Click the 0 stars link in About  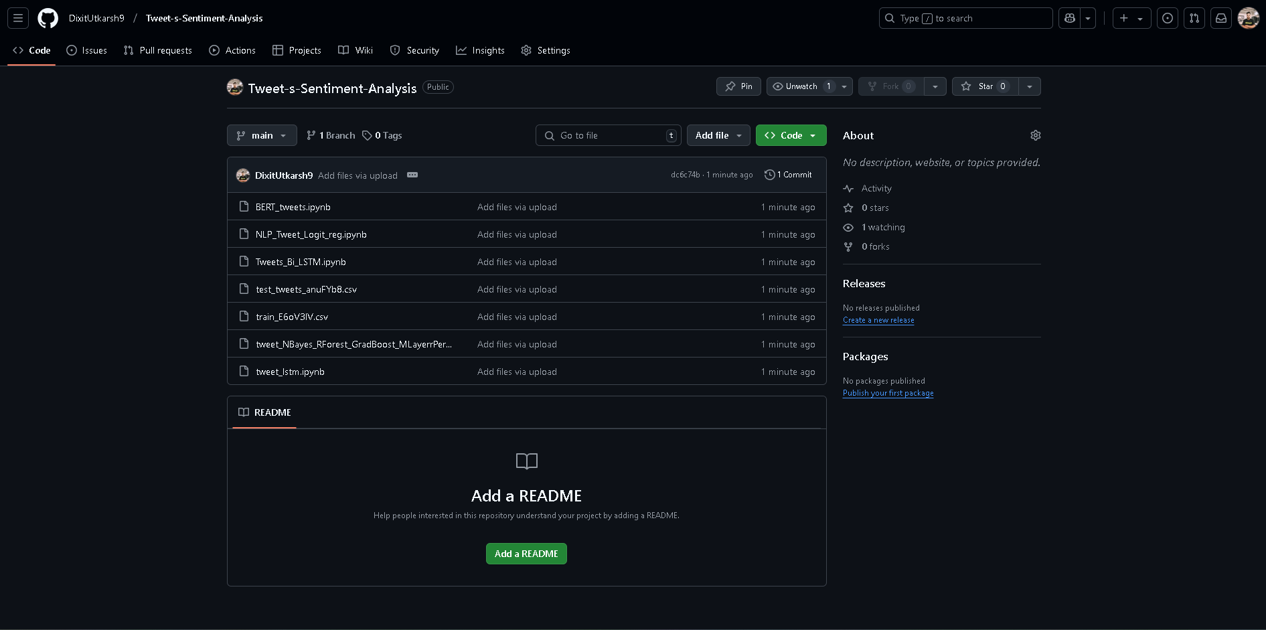(866, 208)
